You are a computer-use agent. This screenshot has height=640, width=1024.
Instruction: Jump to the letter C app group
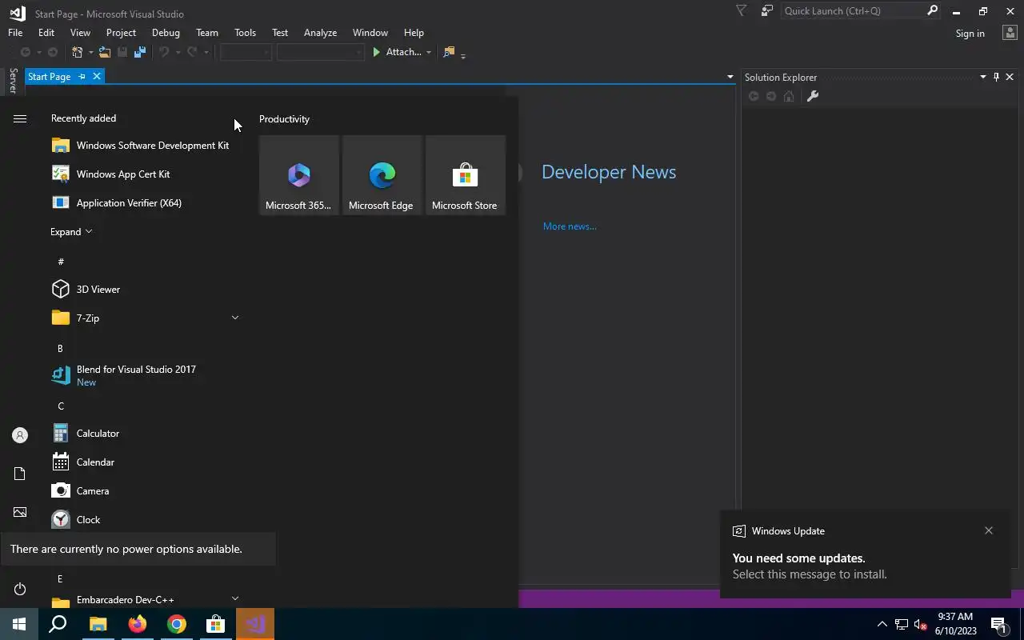click(x=61, y=406)
